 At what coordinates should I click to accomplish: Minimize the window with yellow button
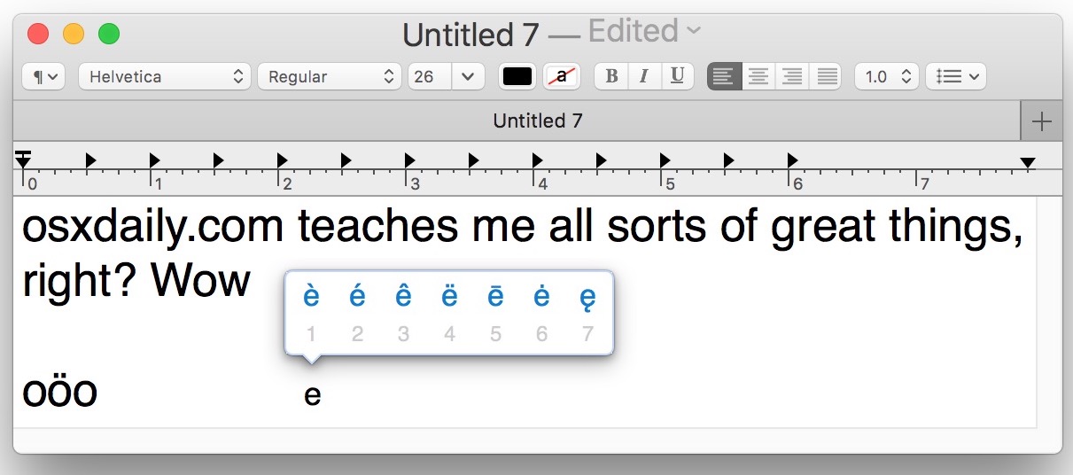[74, 35]
